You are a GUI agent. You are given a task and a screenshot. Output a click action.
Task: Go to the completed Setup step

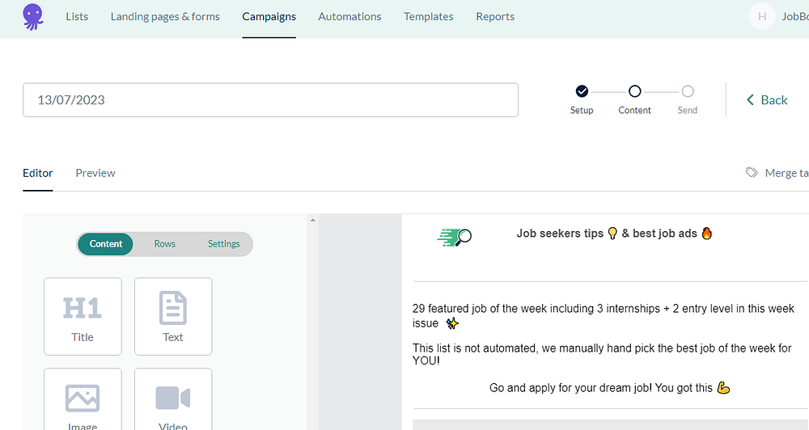(x=582, y=91)
